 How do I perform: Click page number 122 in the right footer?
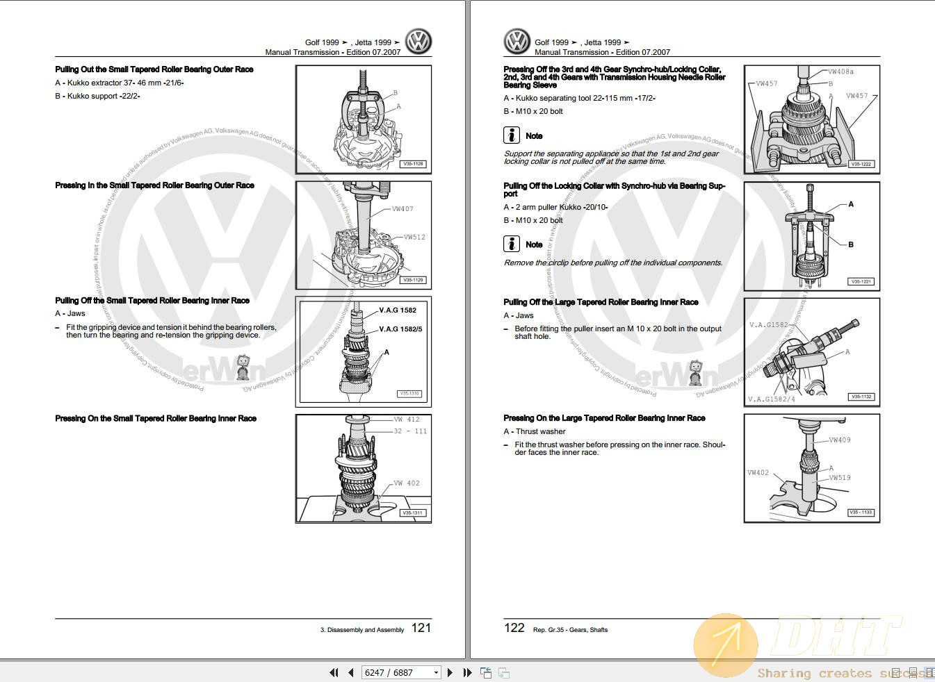[514, 628]
